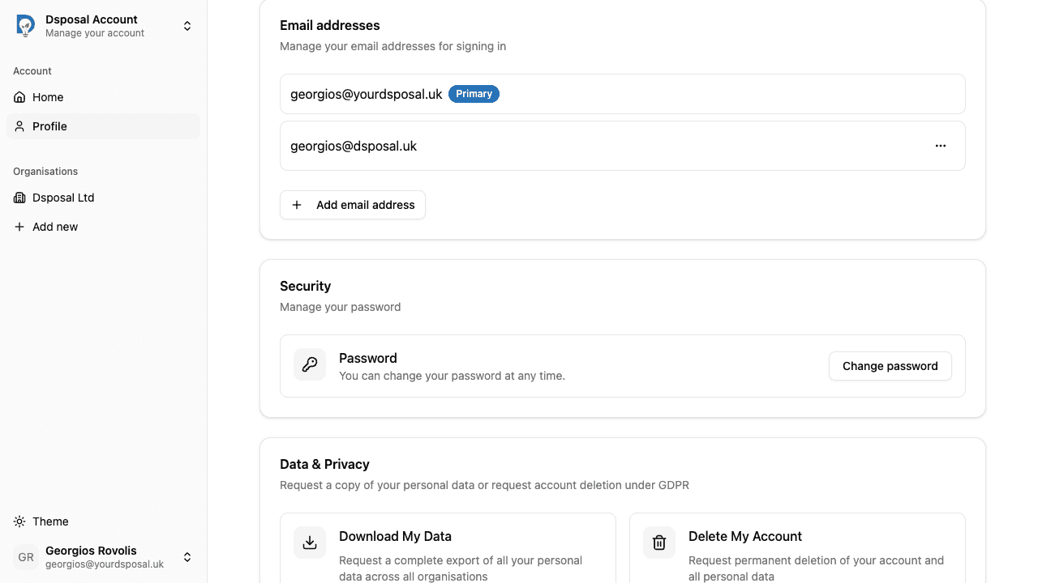Click the Profile person icon
1038x583 pixels.
18,126
